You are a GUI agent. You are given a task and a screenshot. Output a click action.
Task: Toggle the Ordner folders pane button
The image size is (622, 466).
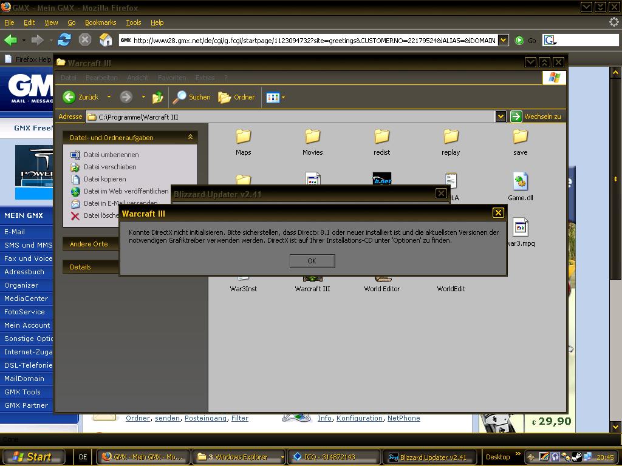click(x=237, y=97)
